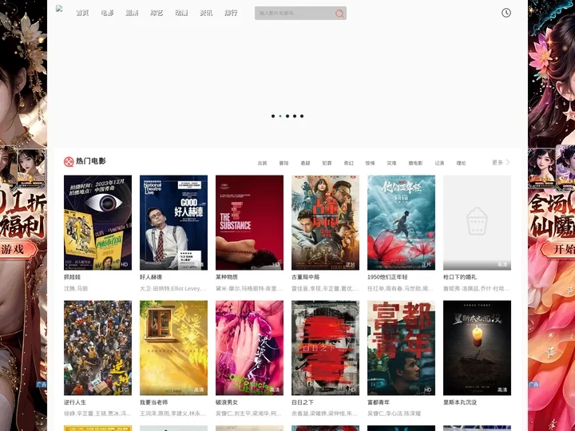Click the 我要当老师 title text
Viewport: 575px width, 431px height.
point(153,402)
